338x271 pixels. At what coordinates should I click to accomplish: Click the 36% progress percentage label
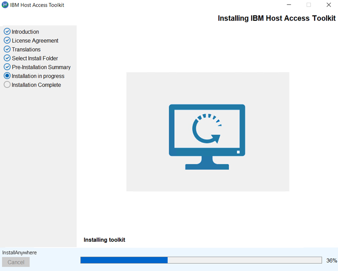tap(332, 261)
